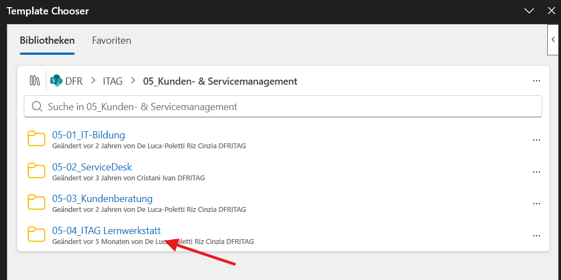The height and width of the screenshot is (280, 561).
Task: Open folder icon of 05-03_Kundenberatung
Action: click(36, 203)
